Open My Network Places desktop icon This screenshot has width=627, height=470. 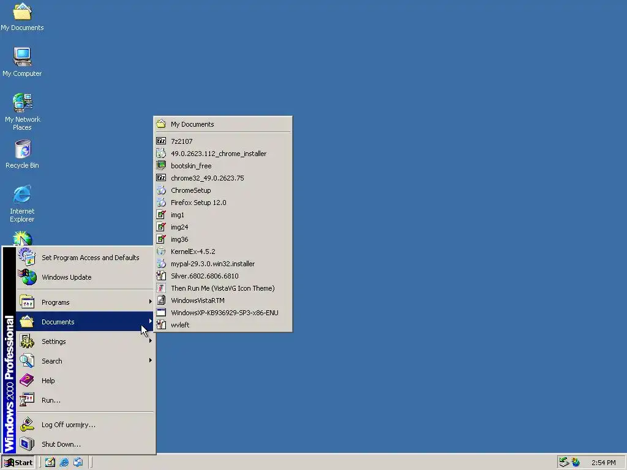[23, 112]
